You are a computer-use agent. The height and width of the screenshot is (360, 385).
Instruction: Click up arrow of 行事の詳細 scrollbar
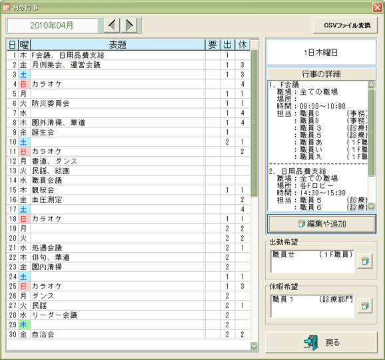click(371, 85)
